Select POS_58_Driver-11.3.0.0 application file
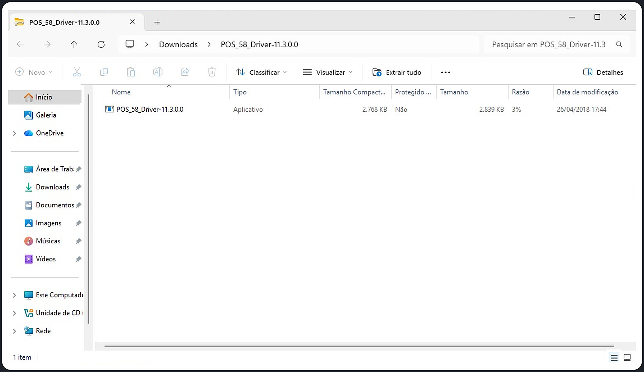Screen dimensions: 644x372 (x=144, y=109)
